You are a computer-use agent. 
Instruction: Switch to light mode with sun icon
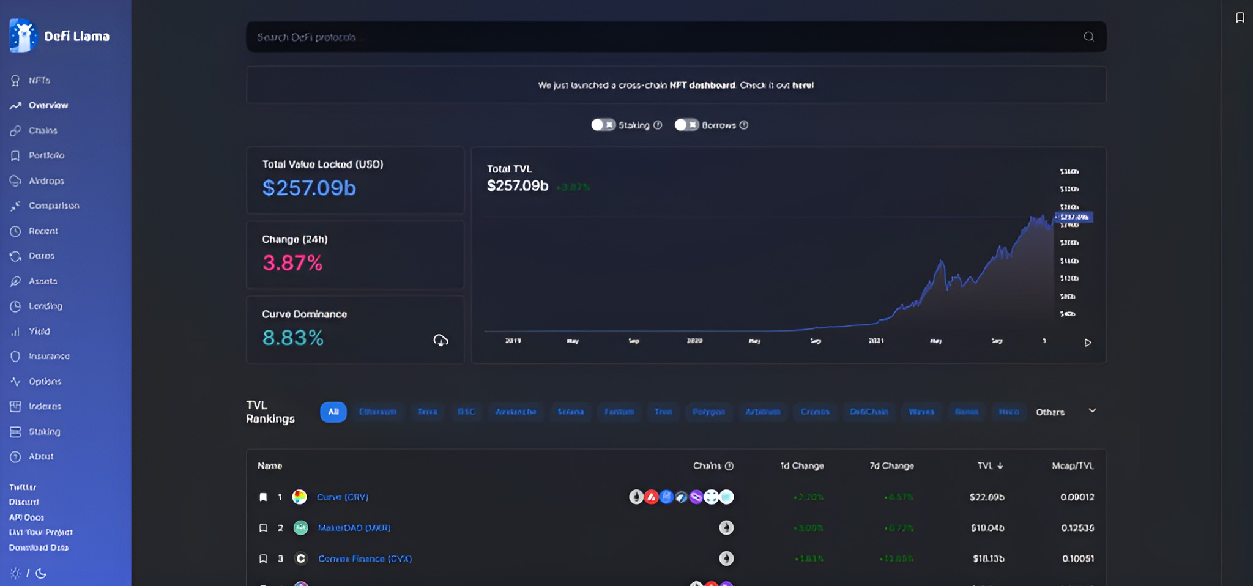coord(15,573)
